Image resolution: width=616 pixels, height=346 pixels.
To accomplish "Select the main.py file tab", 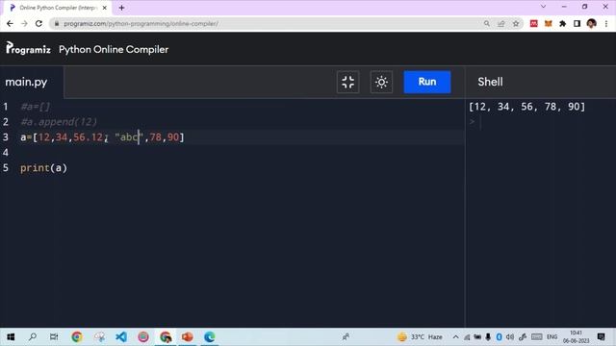I will coord(26,82).
